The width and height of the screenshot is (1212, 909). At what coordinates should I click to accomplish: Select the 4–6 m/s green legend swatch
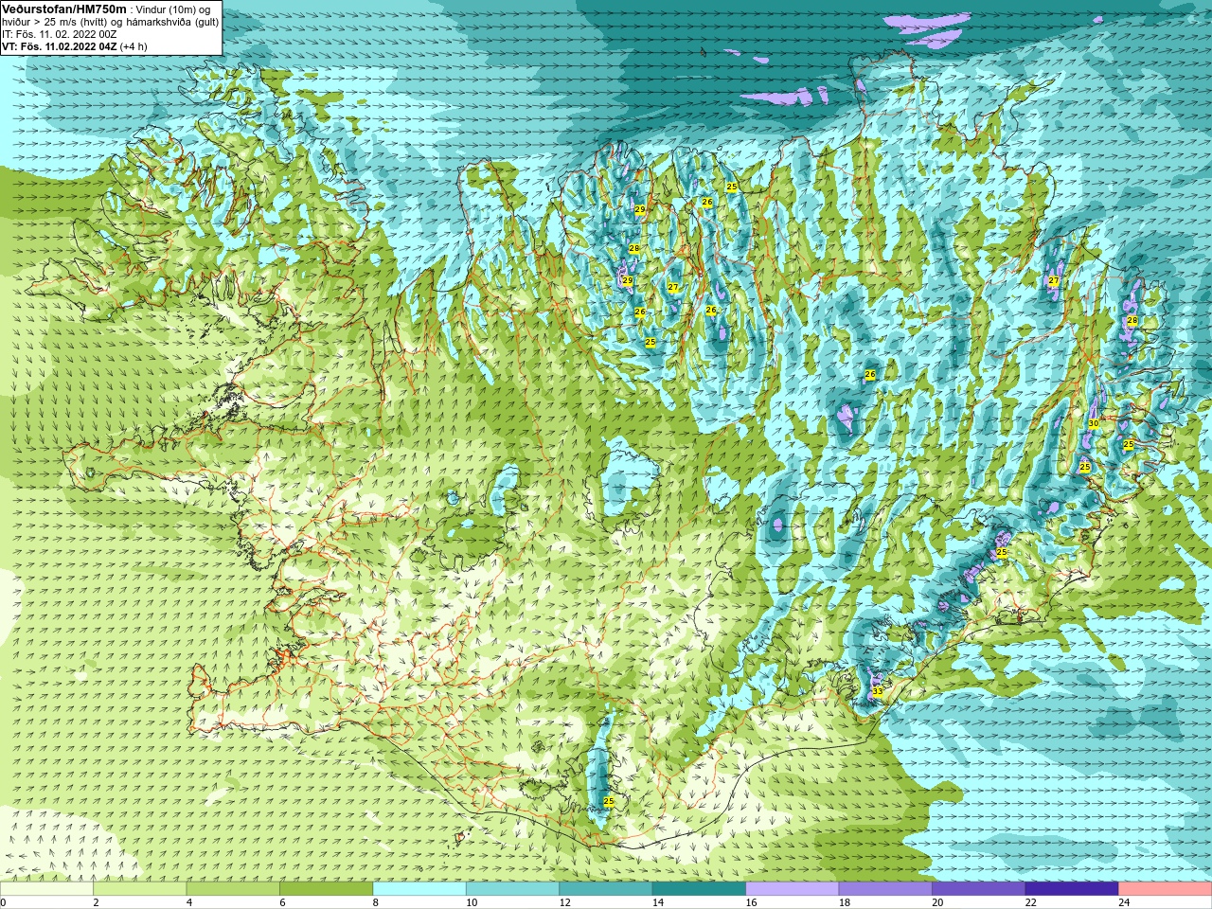coord(233,888)
